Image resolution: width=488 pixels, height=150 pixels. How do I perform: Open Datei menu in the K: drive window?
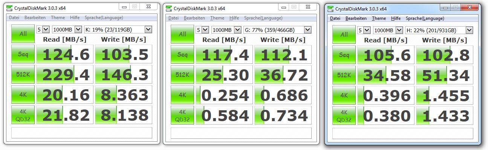14,18
